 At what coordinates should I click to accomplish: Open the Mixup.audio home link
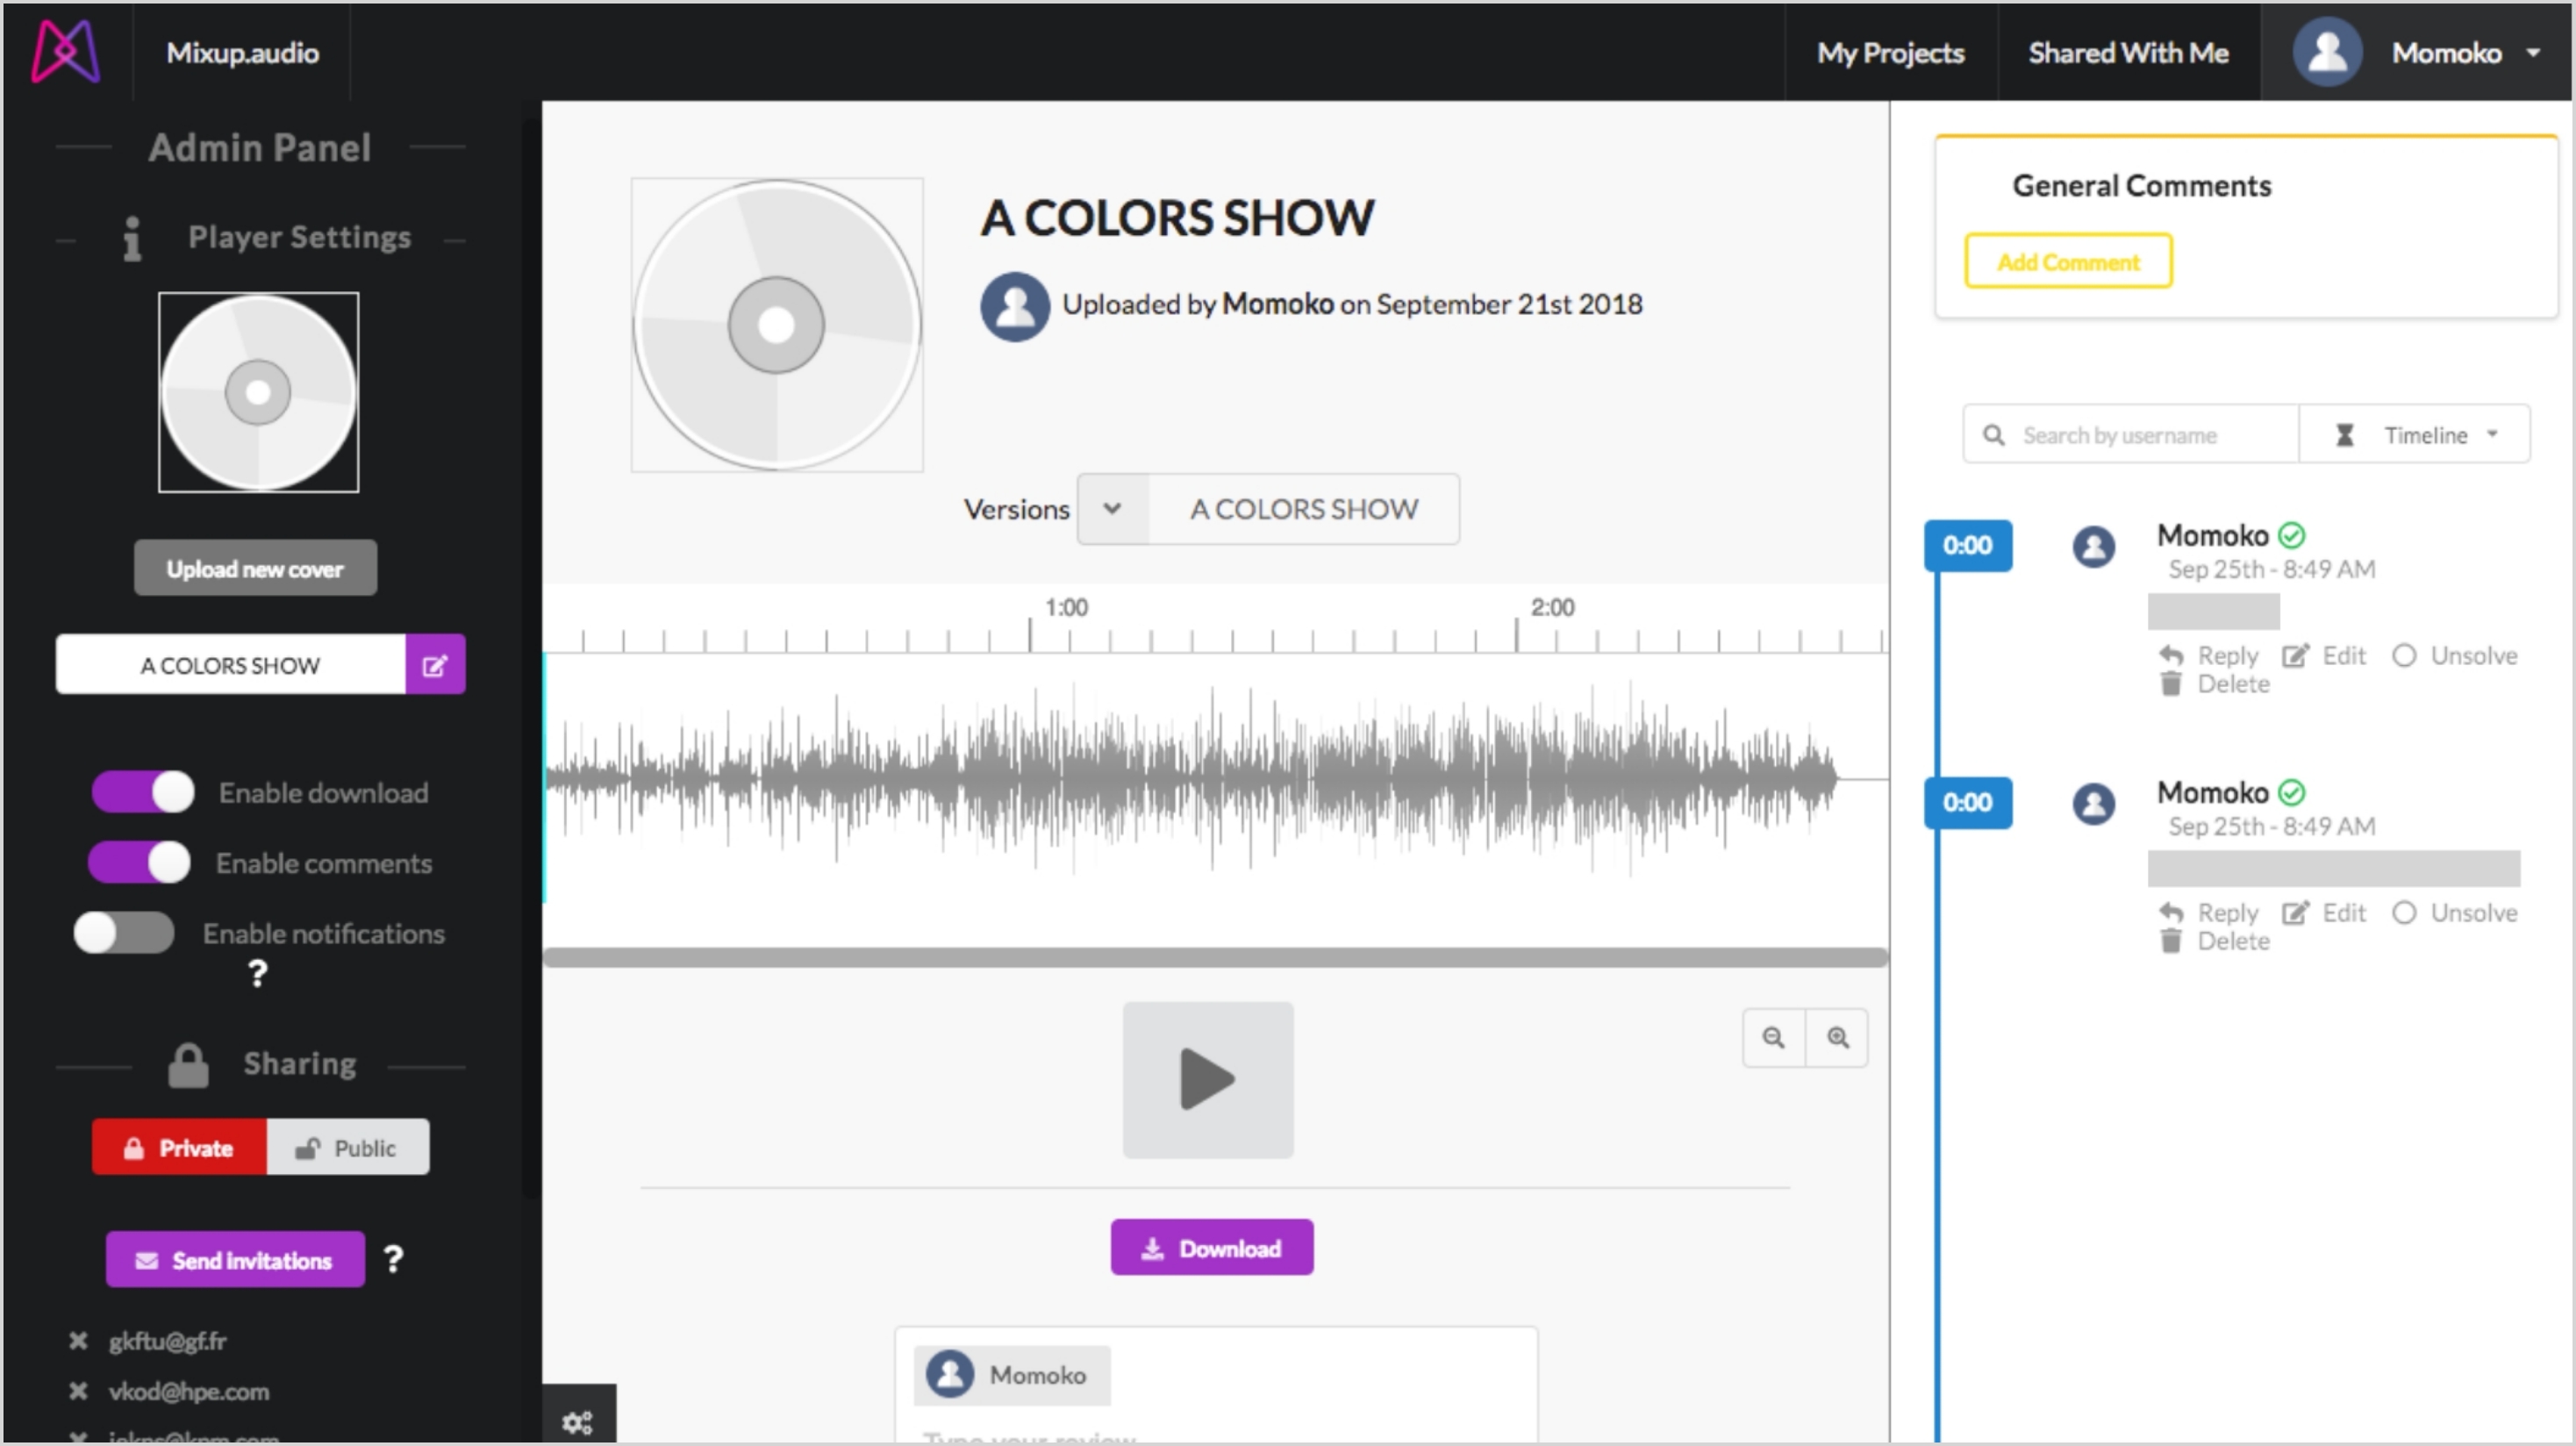point(242,53)
